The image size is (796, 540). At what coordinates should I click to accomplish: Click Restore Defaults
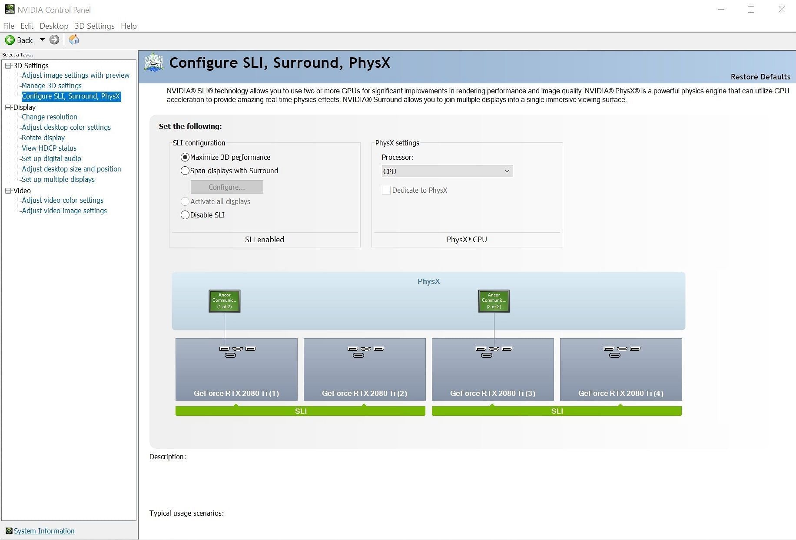[760, 77]
